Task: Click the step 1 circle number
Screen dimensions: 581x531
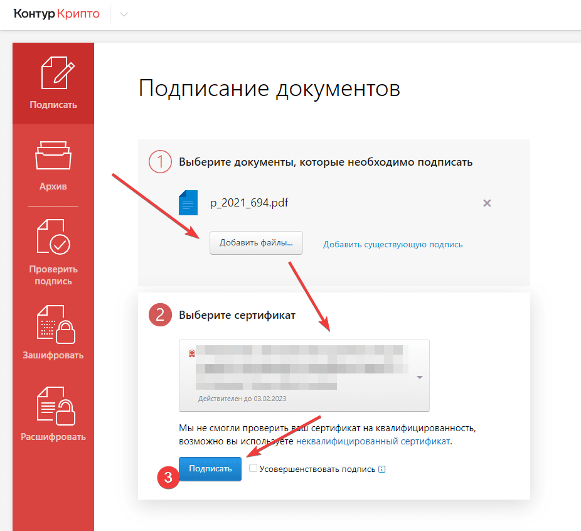Action: [x=159, y=161]
